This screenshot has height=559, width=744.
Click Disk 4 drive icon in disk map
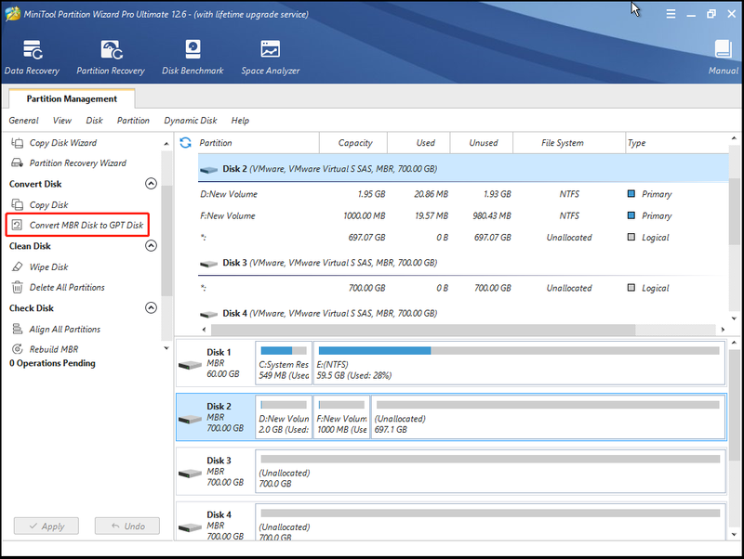[x=191, y=526]
